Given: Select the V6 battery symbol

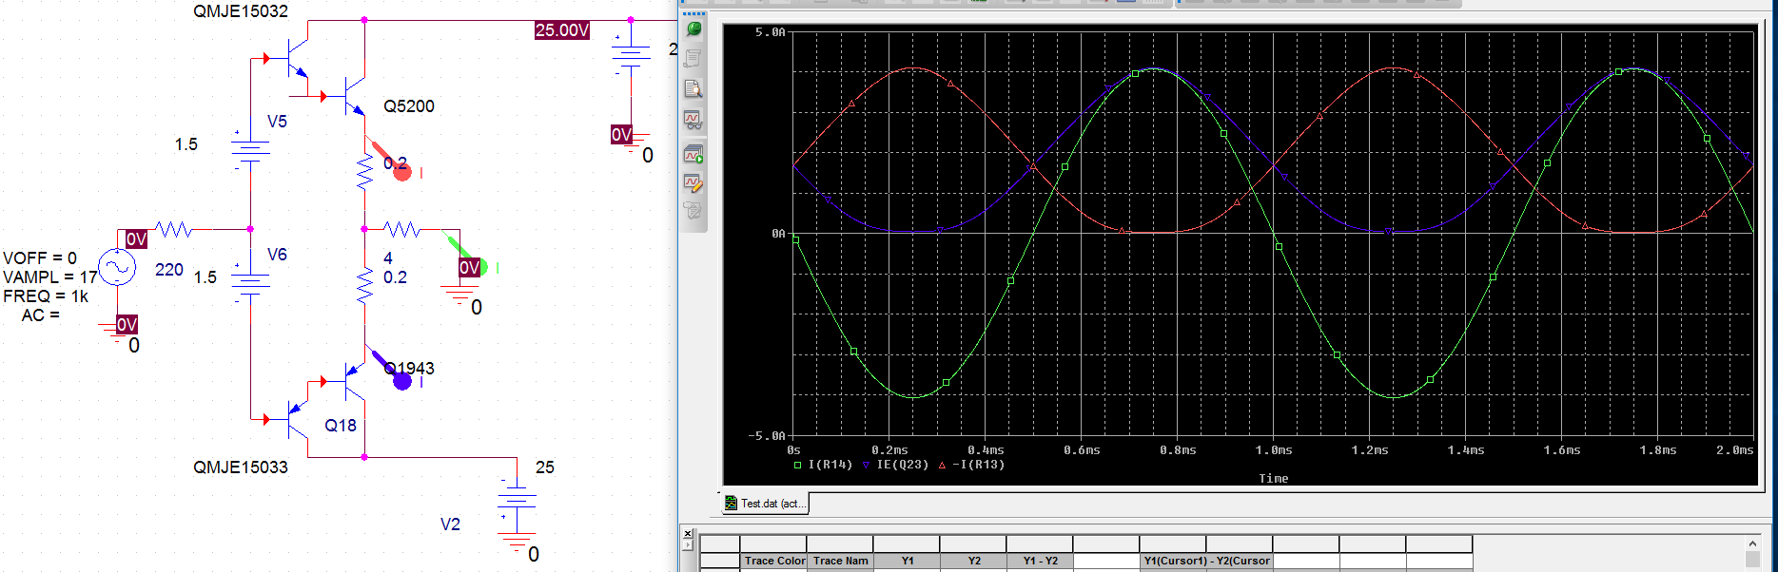Looking at the screenshot, I should click(x=250, y=282).
